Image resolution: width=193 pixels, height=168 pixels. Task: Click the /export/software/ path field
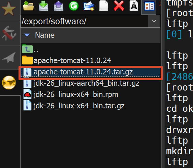click(x=84, y=21)
